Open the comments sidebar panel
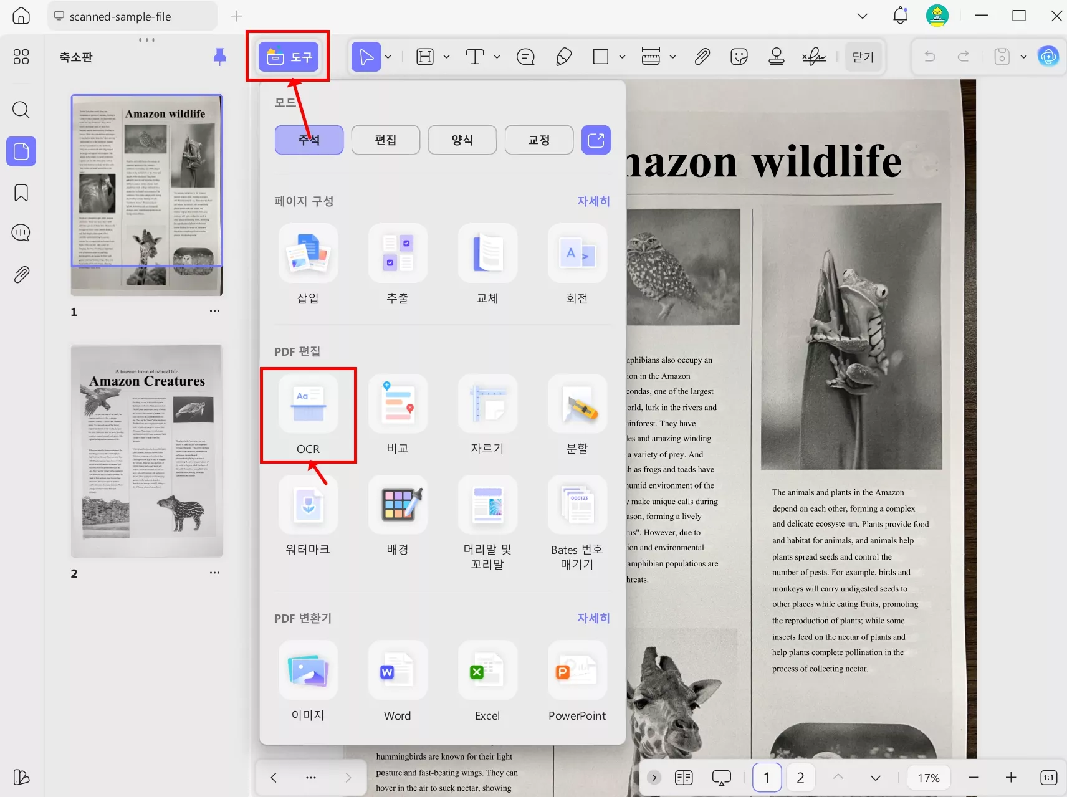This screenshot has width=1067, height=797. coord(21,233)
